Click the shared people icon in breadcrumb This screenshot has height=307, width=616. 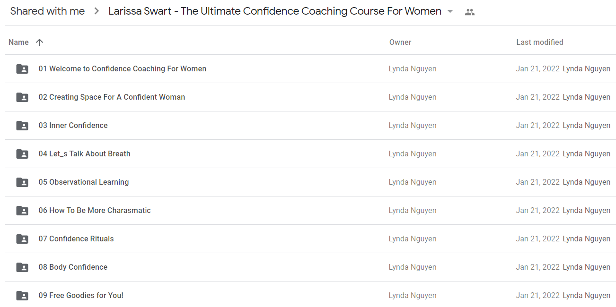point(469,12)
